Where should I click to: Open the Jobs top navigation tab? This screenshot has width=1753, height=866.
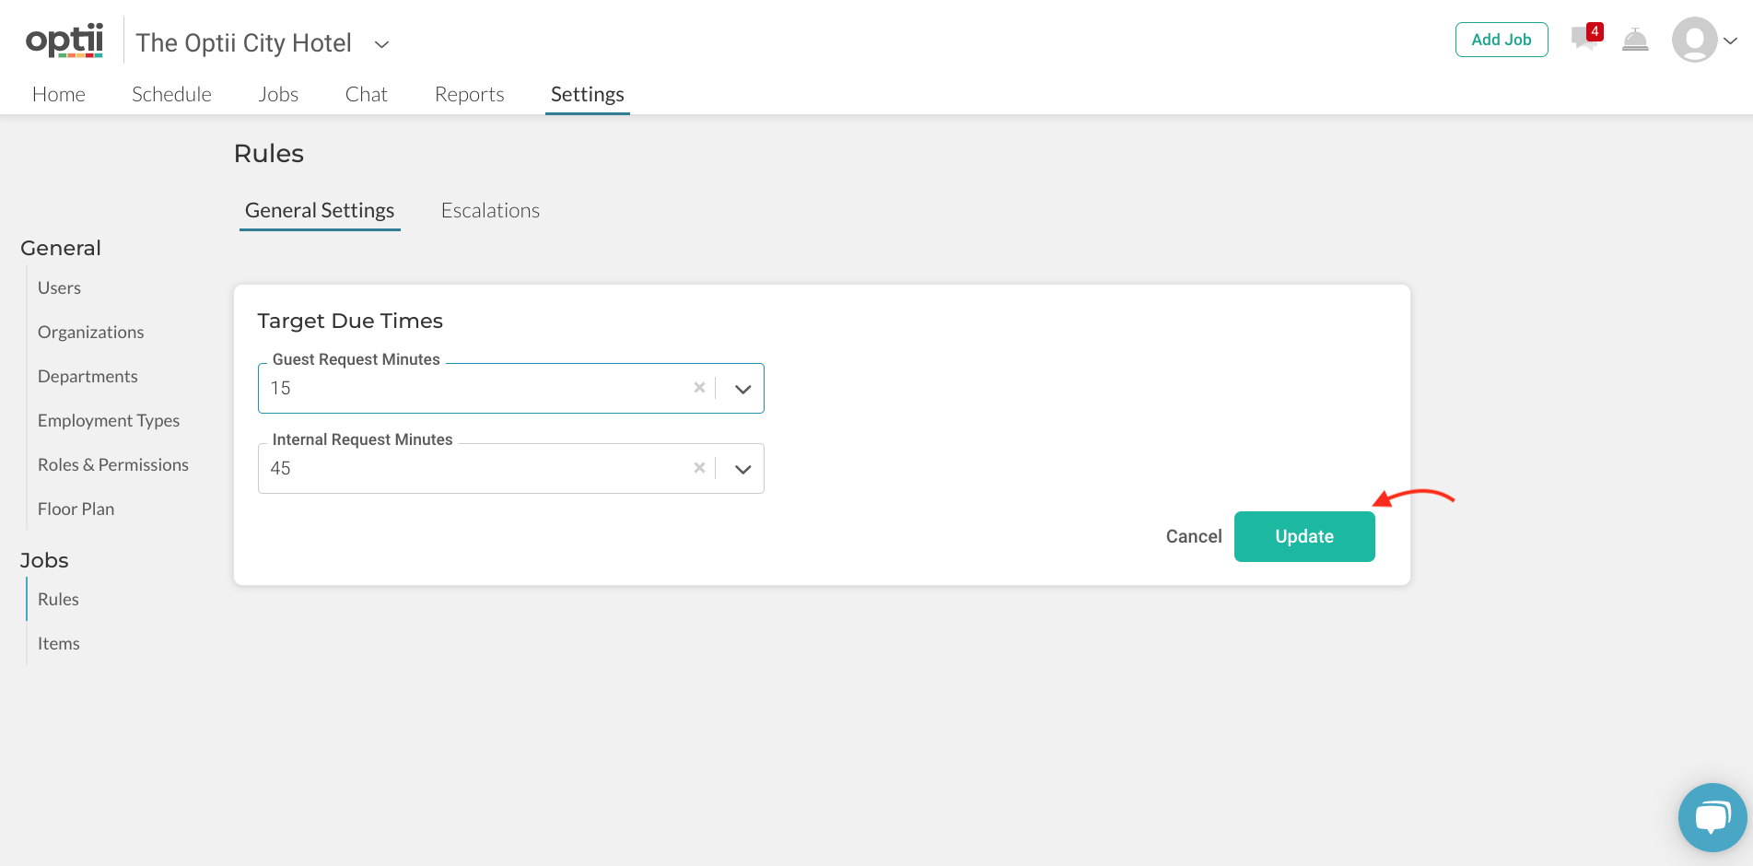(278, 94)
